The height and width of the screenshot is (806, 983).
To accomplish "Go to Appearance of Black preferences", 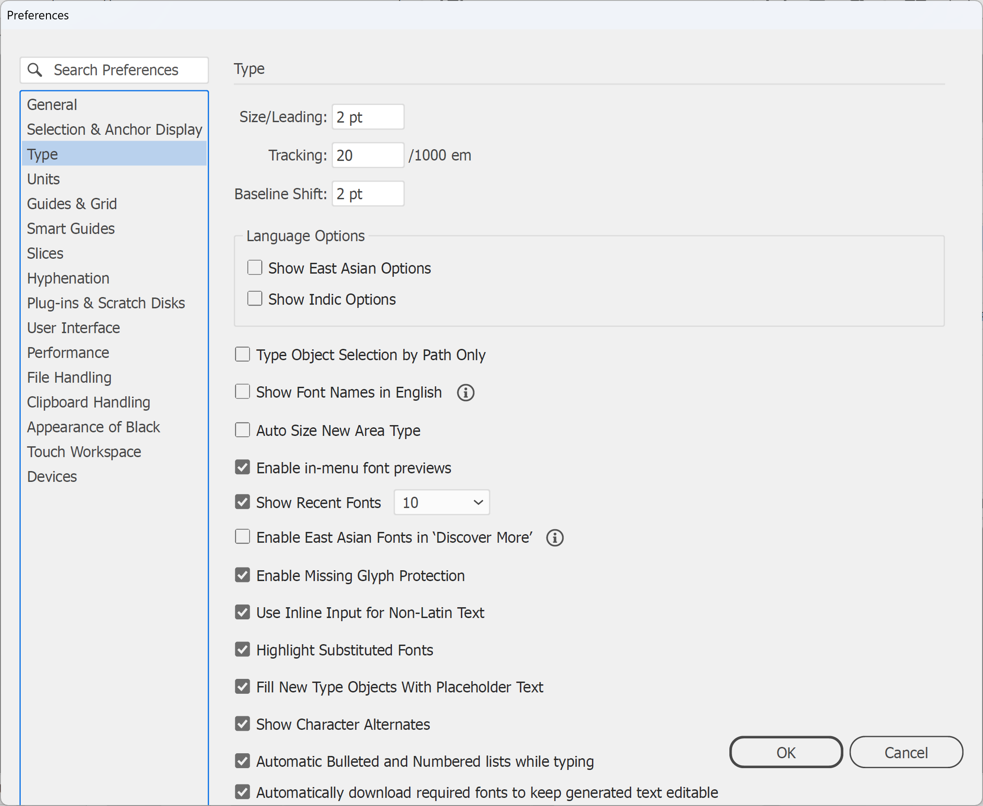I will (x=114, y=427).
